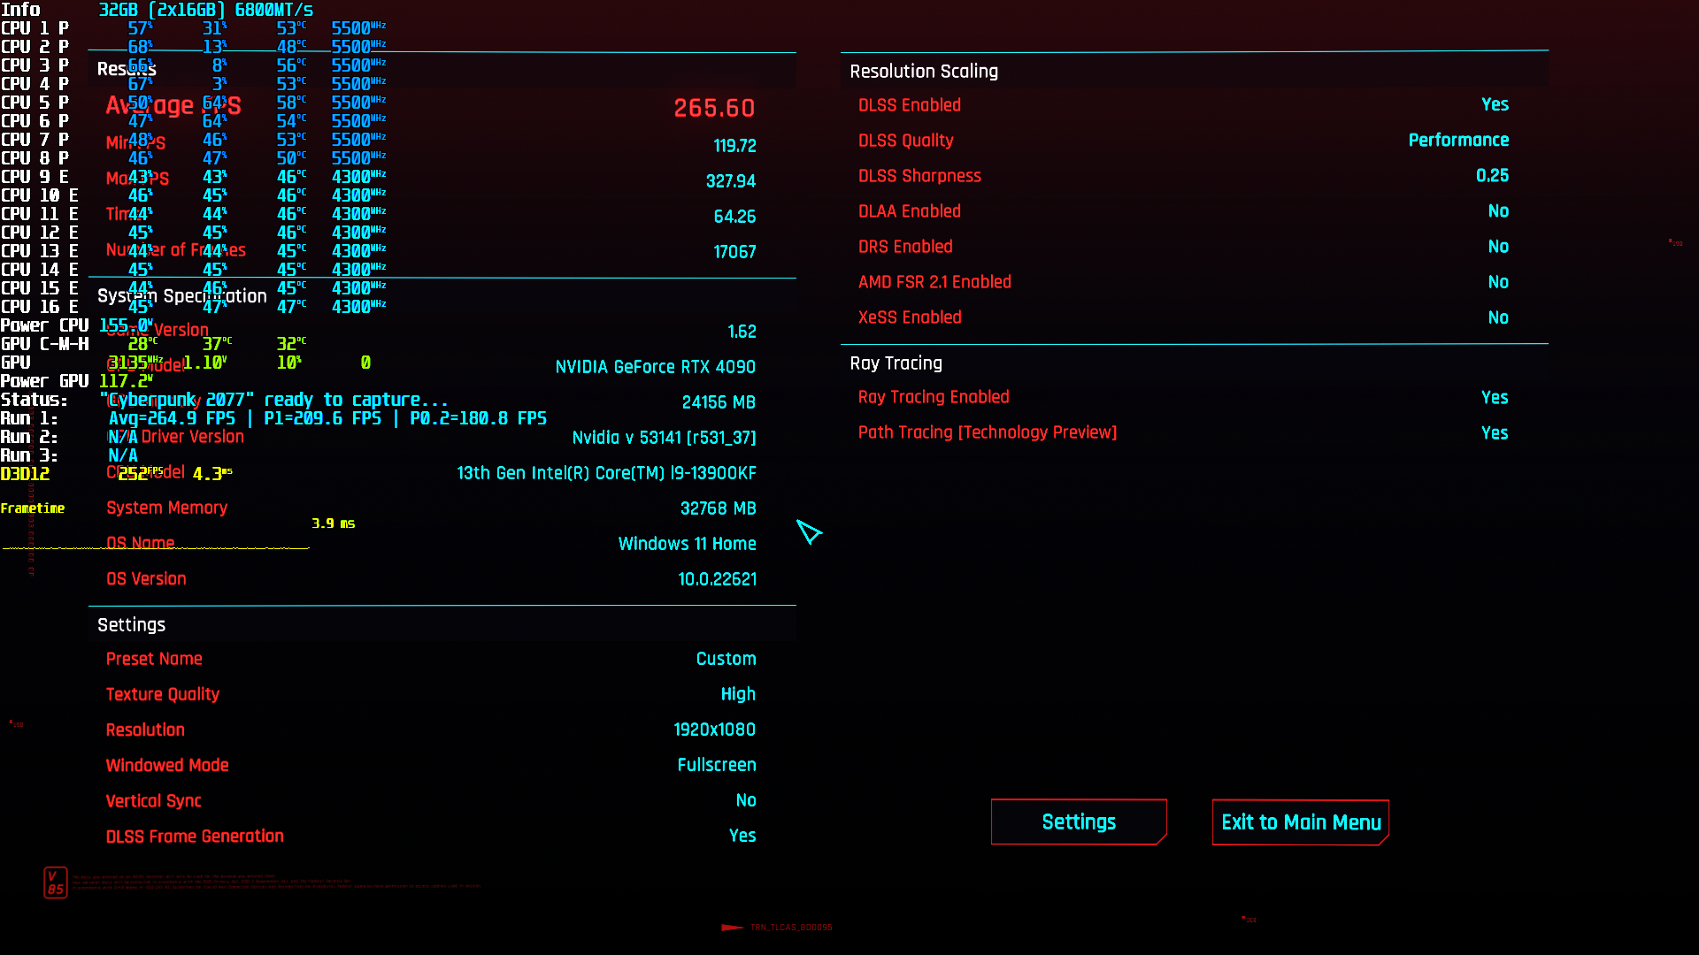
Task: Click the Vertical Sync No value
Action: click(x=745, y=800)
